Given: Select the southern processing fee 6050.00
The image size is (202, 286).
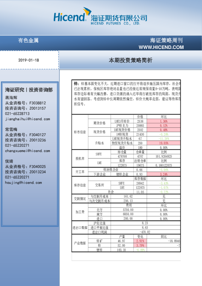Looking at the screenshot, I should [x=128, y=214].
